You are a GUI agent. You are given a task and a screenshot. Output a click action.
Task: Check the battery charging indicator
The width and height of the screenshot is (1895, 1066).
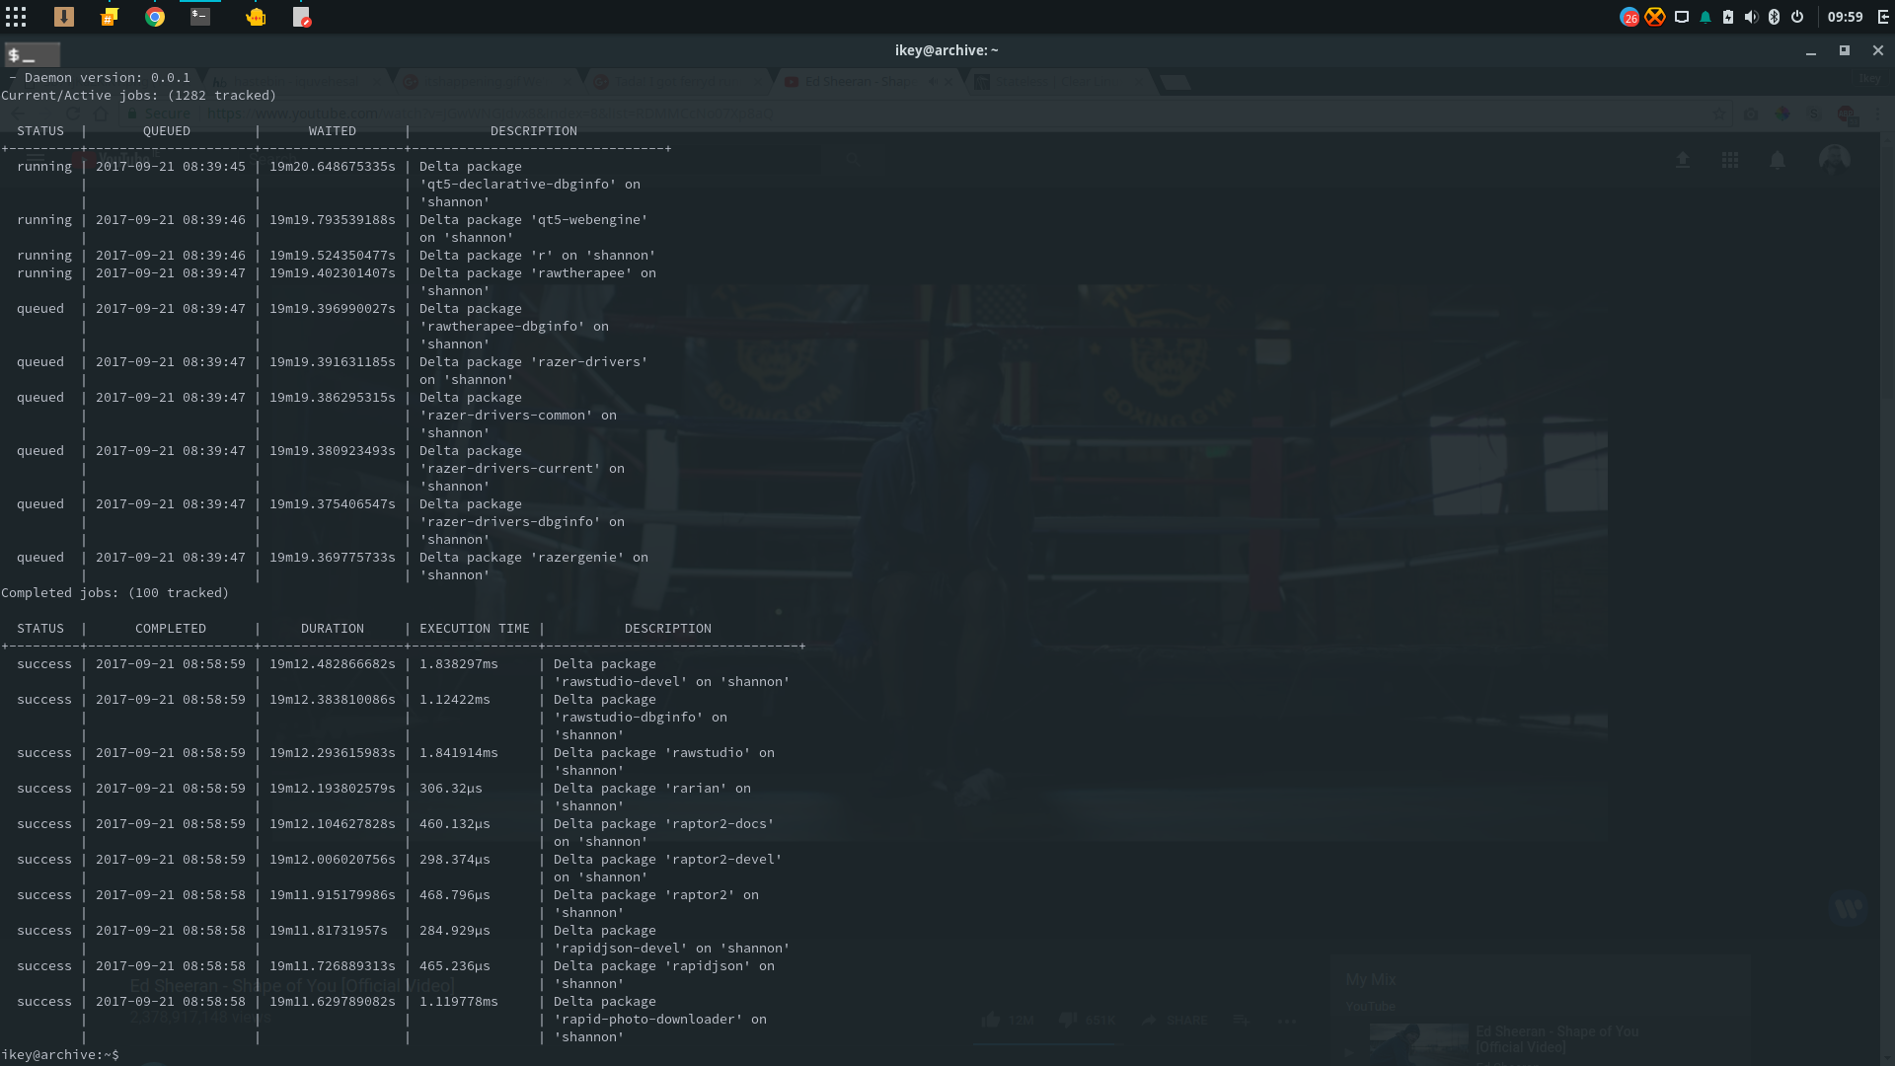point(1728,17)
